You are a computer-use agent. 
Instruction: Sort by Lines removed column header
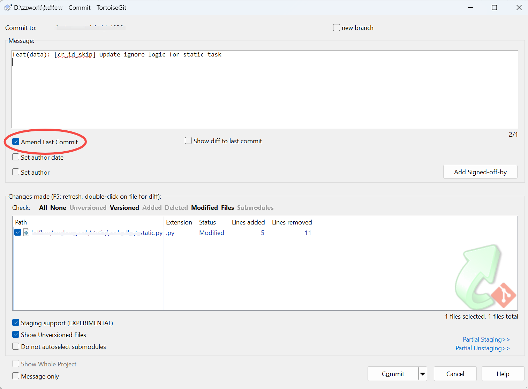(291, 222)
